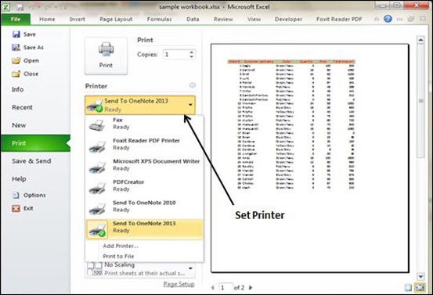433x295 pixels.
Task: Open Save & Send section
Action: click(31, 161)
